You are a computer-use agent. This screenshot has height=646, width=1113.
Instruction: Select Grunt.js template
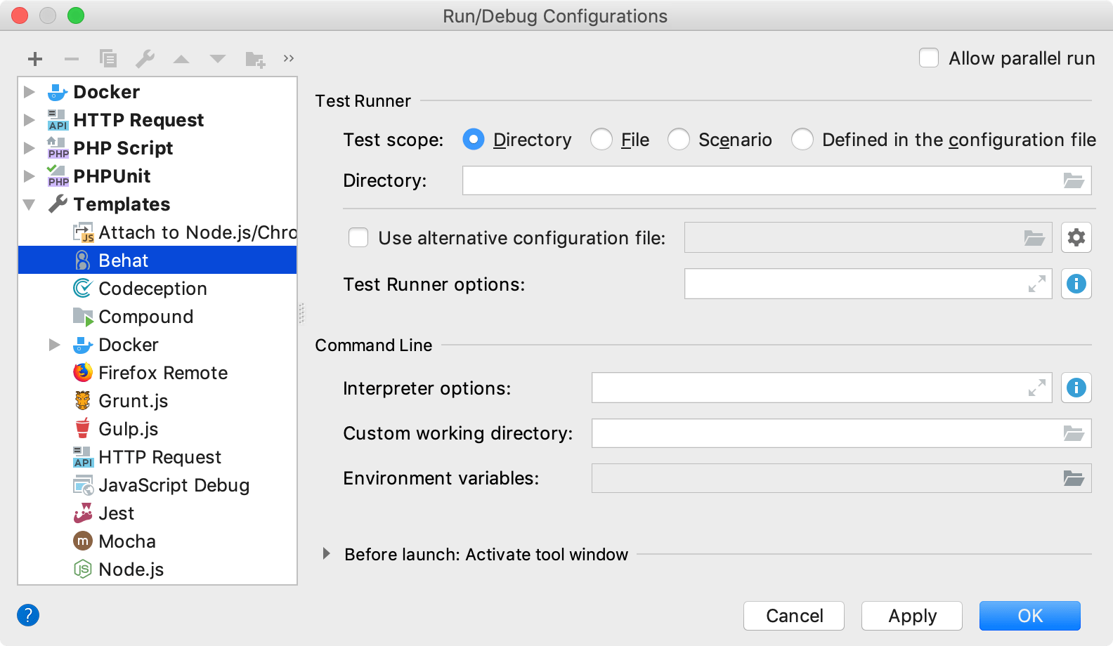click(x=157, y=401)
